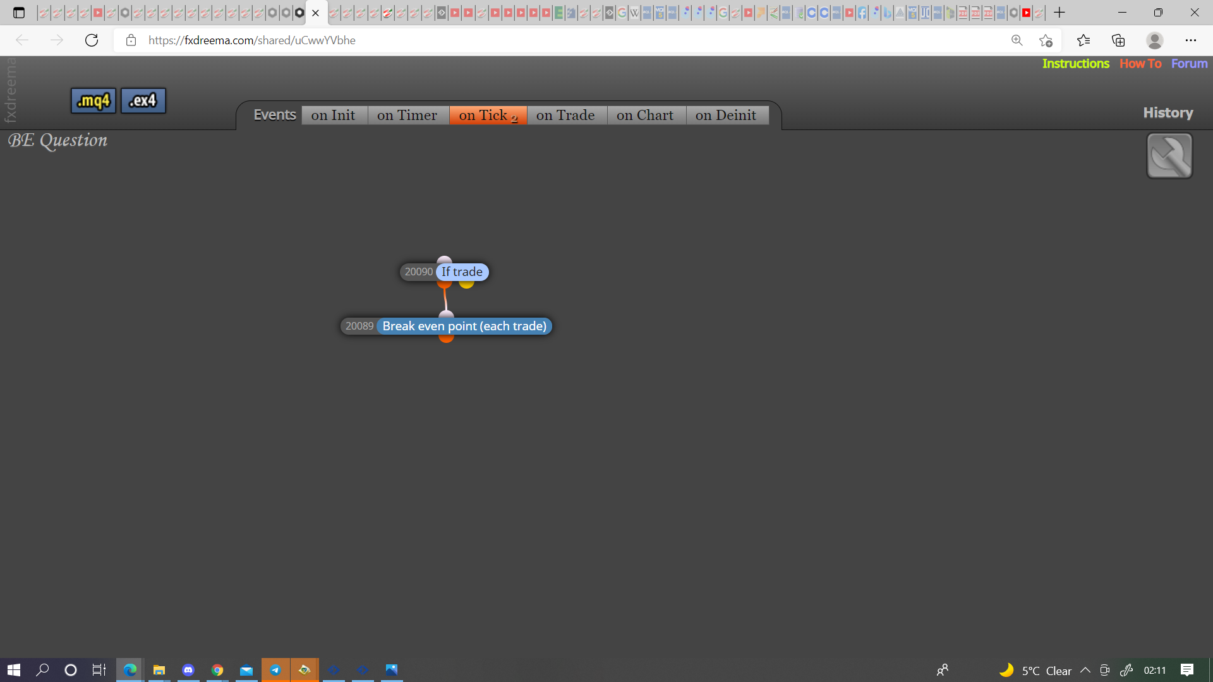Open the Photos app from taskbar
The image size is (1213, 682).
click(x=392, y=670)
